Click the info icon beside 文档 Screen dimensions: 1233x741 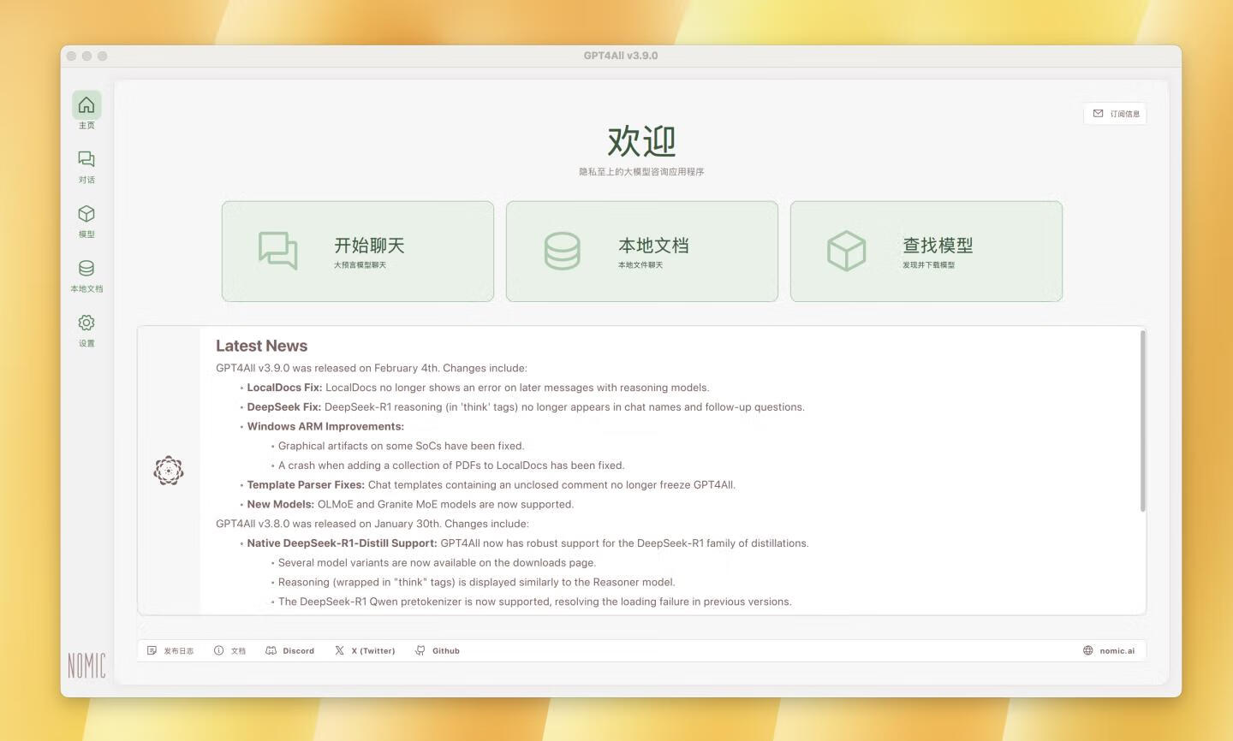(x=219, y=651)
